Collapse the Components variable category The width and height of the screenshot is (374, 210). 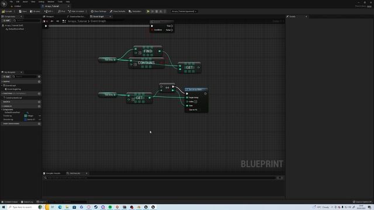(x=2, y=110)
